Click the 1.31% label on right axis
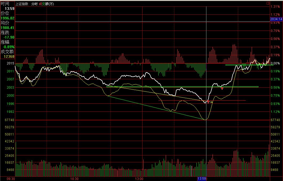This screenshot has height=181, width=283. (x=275, y=7)
